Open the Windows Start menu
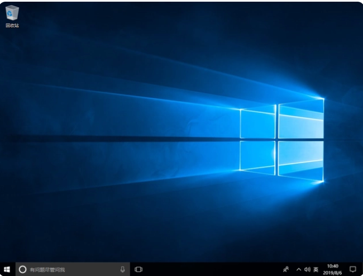This screenshot has height=276, width=363. [7, 269]
